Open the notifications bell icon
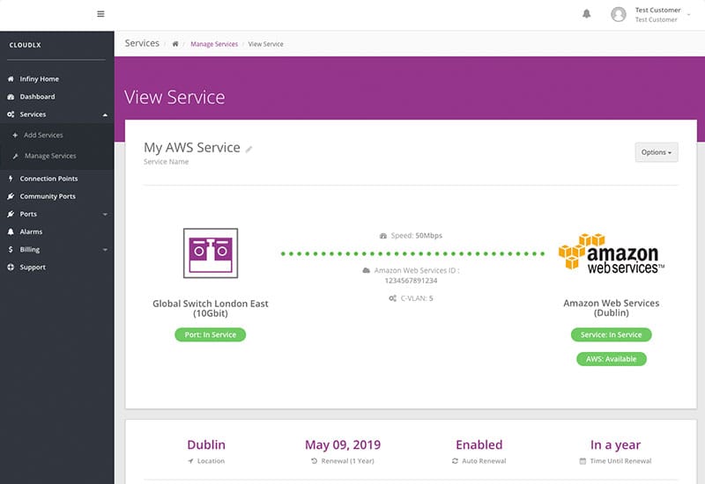705x484 pixels. [x=586, y=14]
